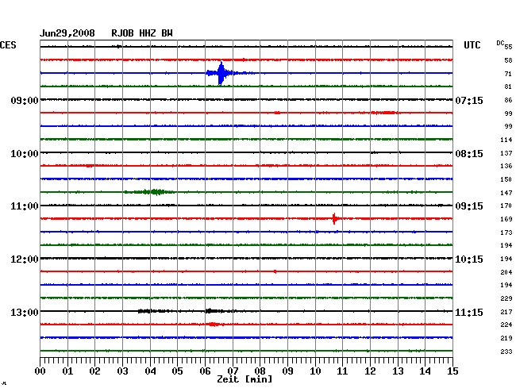Click minute tick label 01

click(x=67, y=371)
